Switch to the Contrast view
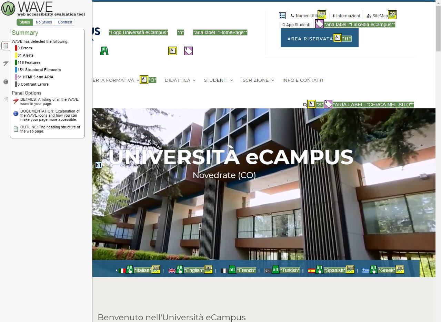 coord(65,22)
